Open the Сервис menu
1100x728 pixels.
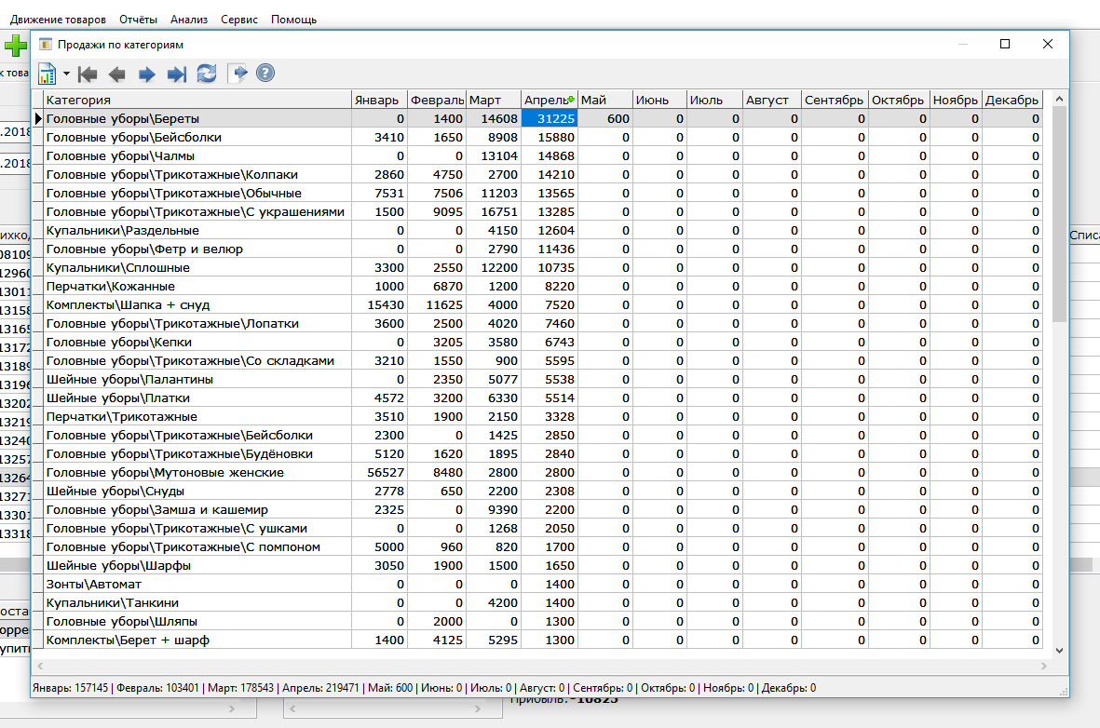pyautogui.click(x=239, y=20)
